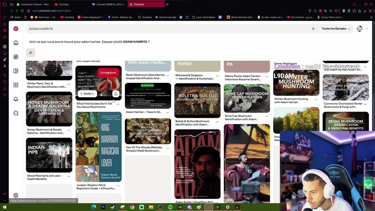Open the Gmail bookmark
The width and height of the screenshot is (375, 211).
point(15,17)
